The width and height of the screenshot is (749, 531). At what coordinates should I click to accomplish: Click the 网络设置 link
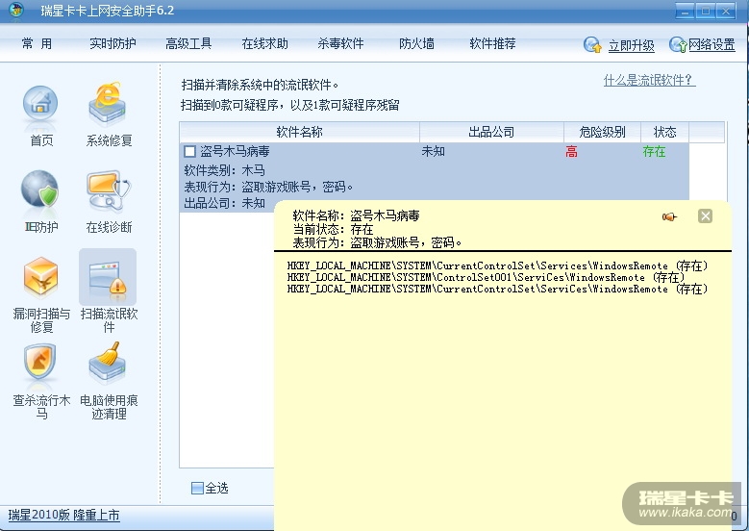(712, 45)
